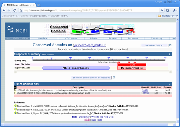Click the address bar URL field

tap(91, 11)
